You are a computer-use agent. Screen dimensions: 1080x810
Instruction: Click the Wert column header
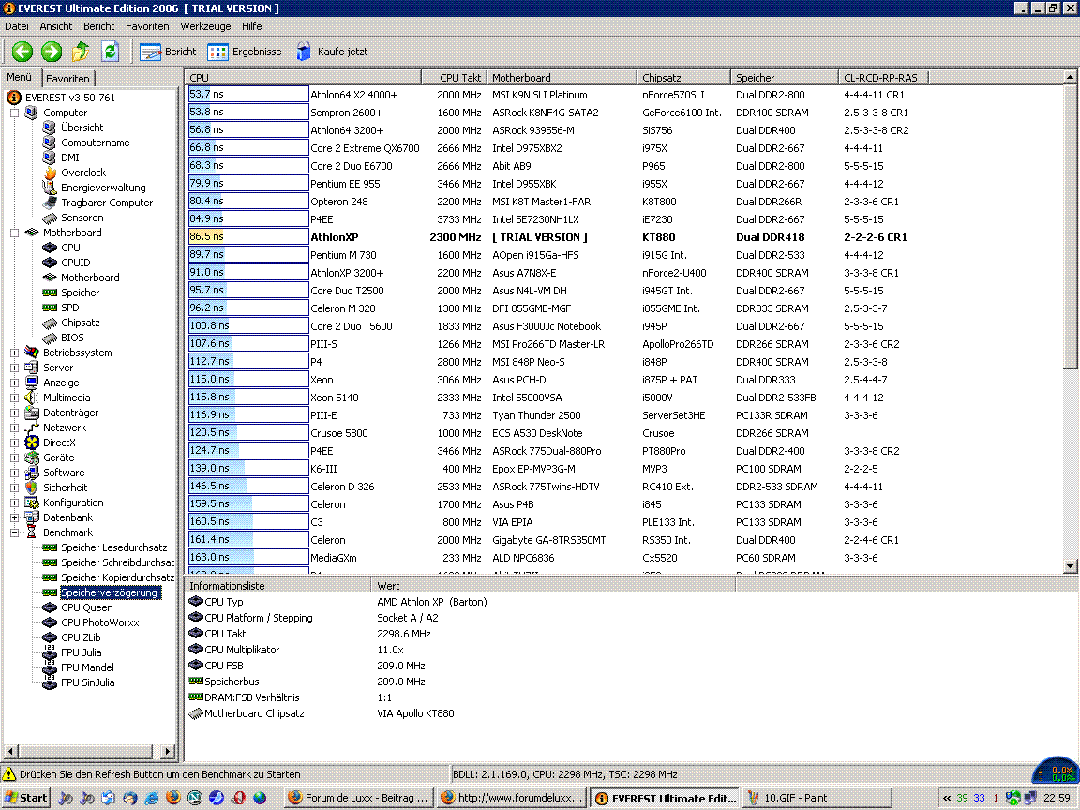click(x=553, y=586)
